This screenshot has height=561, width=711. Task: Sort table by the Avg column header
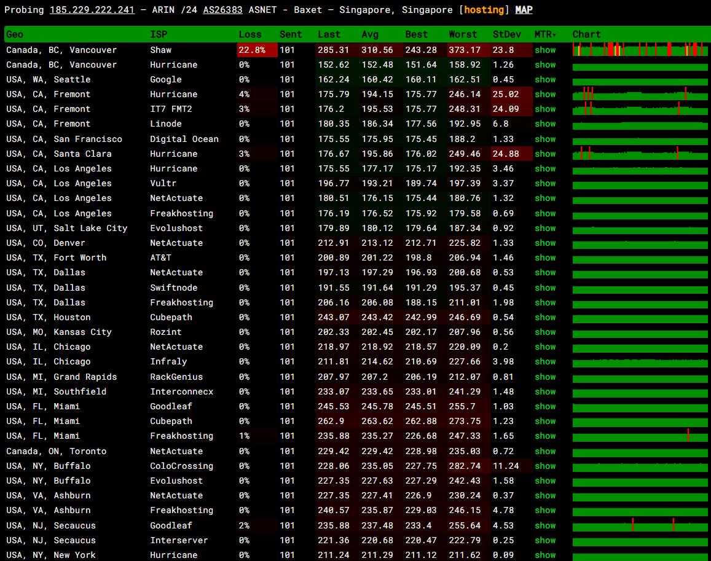click(x=370, y=34)
